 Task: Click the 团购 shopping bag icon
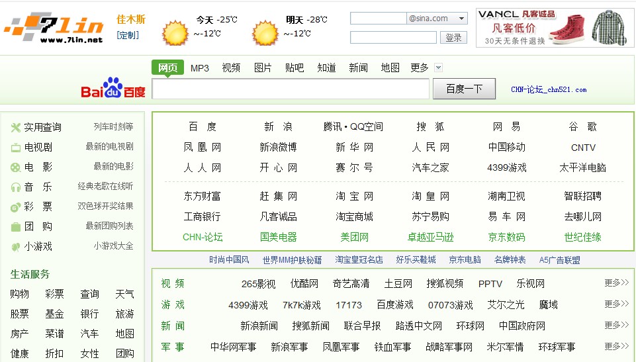[15, 227]
